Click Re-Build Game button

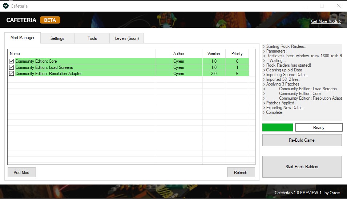coord(302,140)
